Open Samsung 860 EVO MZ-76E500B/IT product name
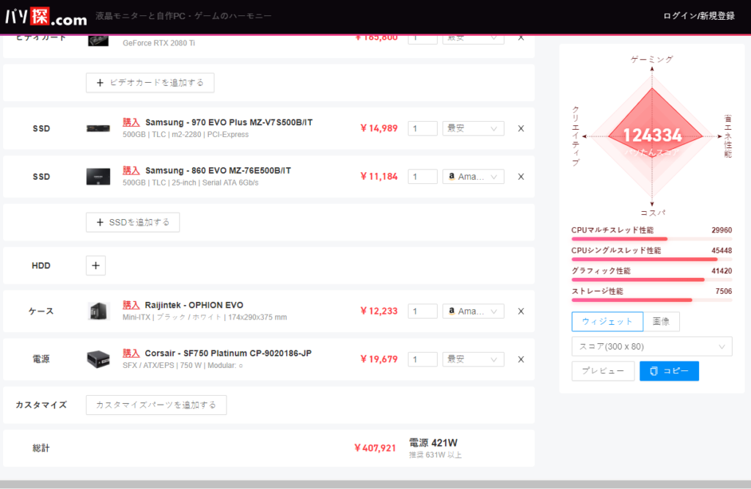This screenshot has height=489, width=751. coord(218,171)
